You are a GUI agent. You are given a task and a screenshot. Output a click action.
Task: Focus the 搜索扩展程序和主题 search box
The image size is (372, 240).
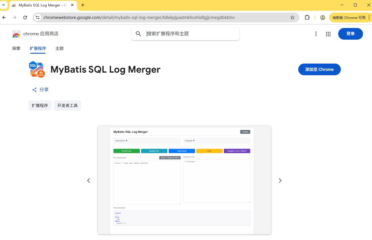click(x=189, y=34)
